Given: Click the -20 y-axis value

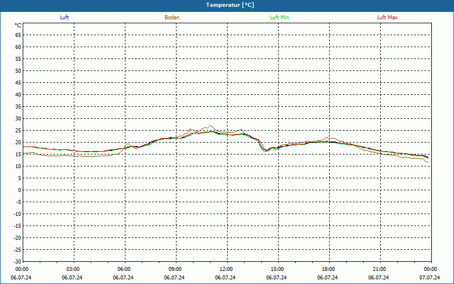Looking at the screenshot, I should pos(18,237).
